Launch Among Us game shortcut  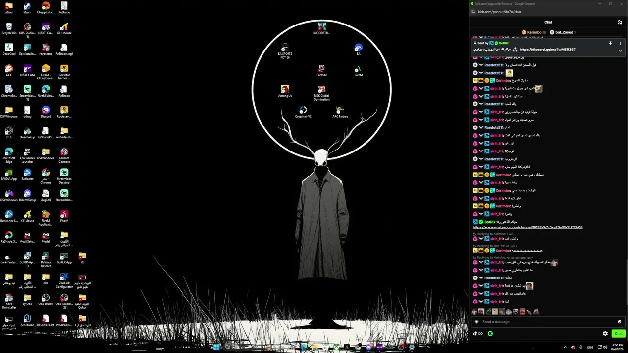tap(285, 92)
